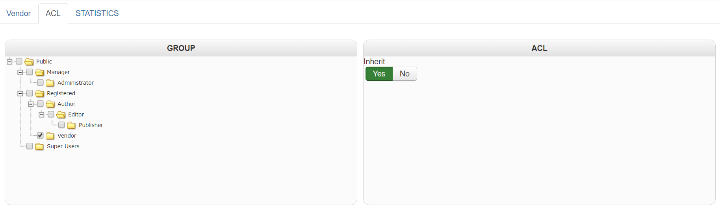Screen dimensions: 720x207
Task: Open the Vendor tab
Action: (x=19, y=13)
